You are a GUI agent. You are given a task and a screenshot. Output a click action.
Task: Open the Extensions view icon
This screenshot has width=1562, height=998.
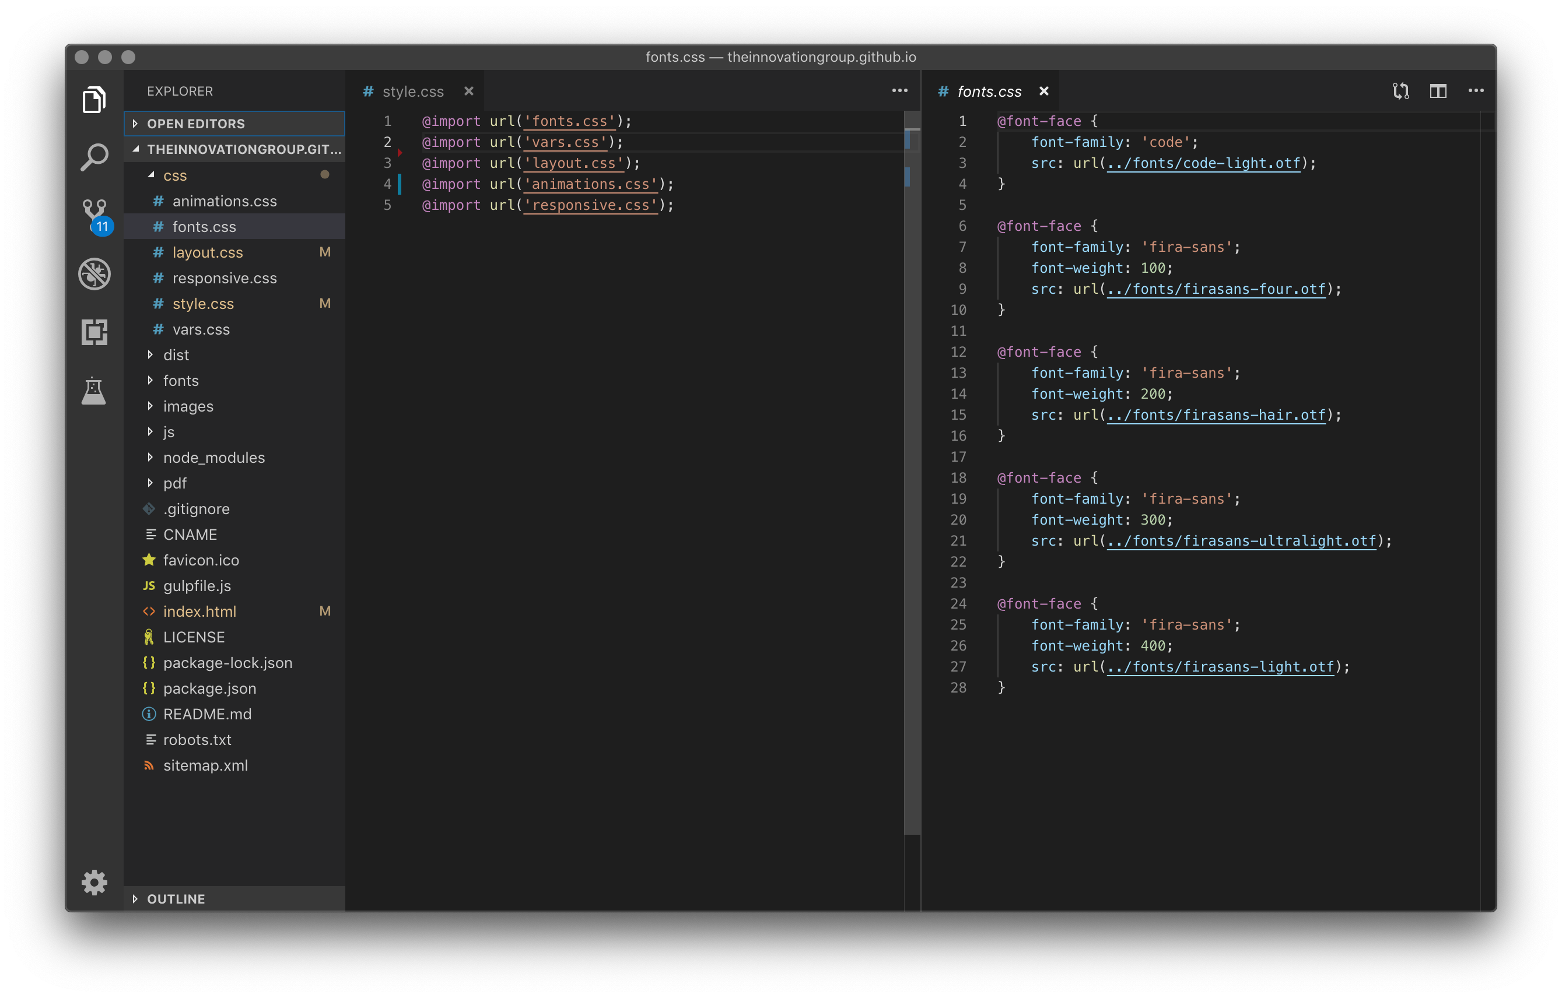[94, 332]
